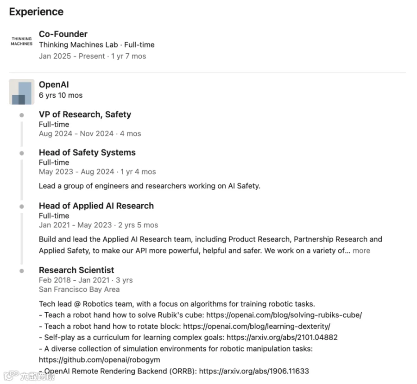This screenshot has height=384, width=417.
Task: Click the Head of Applied AI Research title
Action: click(96, 206)
